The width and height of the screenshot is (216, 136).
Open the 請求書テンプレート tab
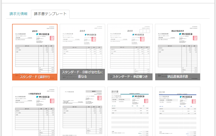point(50,14)
